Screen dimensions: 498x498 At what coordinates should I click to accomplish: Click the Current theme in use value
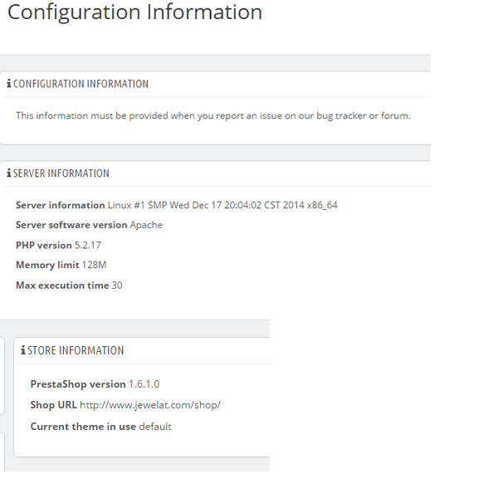155,427
